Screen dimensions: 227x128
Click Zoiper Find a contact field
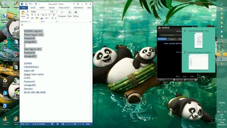click(x=170, y=35)
